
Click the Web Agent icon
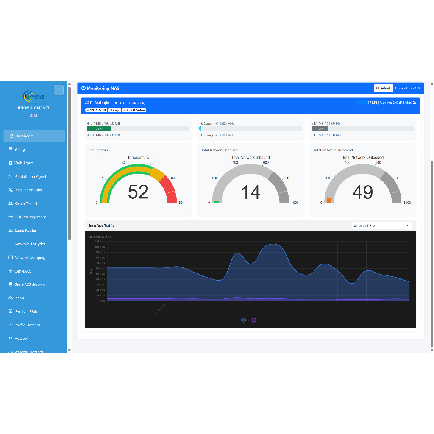tap(11, 163)
